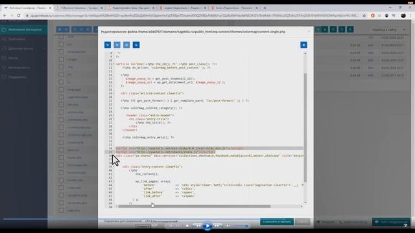Close the file editing dialog with gray X
The width and height of the screenshot is (415, 233).
[x=309, y=32]
